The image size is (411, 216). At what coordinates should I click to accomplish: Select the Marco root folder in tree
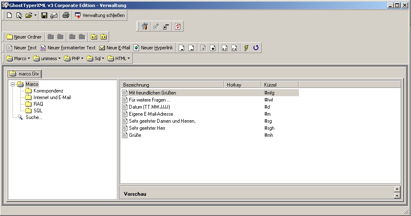(32, 84)
